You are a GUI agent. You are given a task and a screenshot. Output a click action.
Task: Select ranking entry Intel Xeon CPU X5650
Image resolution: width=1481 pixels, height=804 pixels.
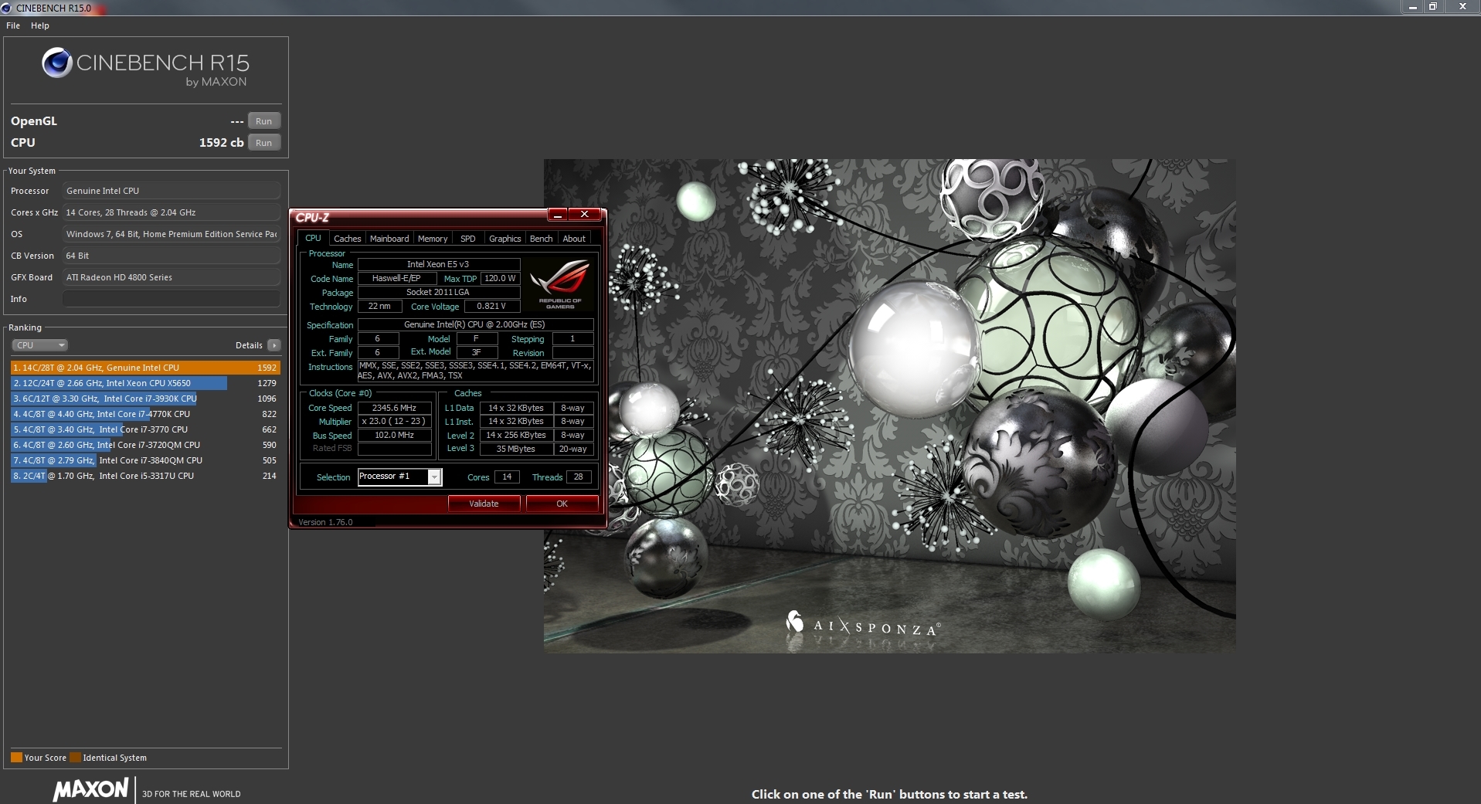coord(145,383)
